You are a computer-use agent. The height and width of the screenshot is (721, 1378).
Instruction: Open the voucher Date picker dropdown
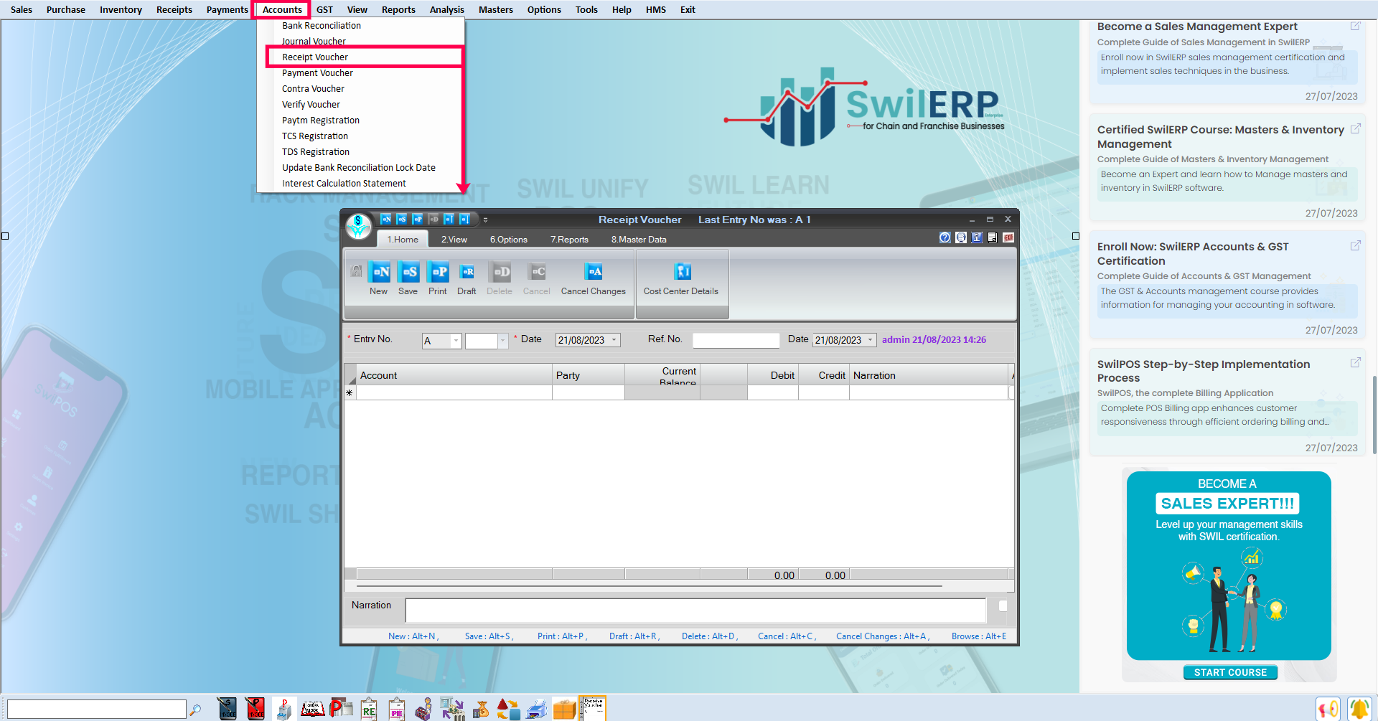(614, 340)
